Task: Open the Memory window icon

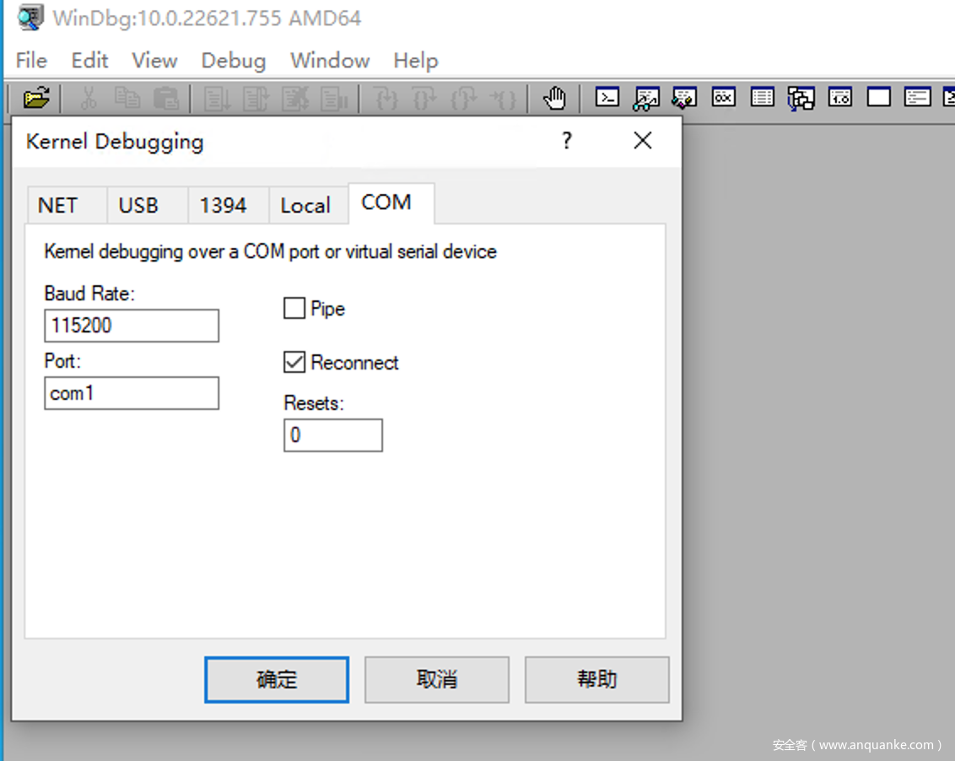Action: click(762, 98)
